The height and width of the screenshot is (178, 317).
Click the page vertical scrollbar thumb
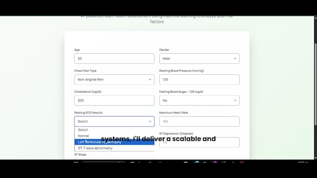tap(316, 85)
